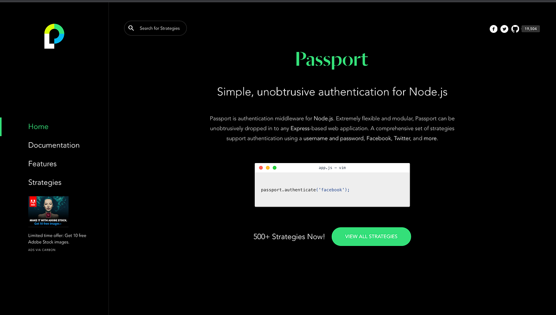The image size is (556, 315).
Task: Click the GitHub icon in the header
Action: [515, 29]
